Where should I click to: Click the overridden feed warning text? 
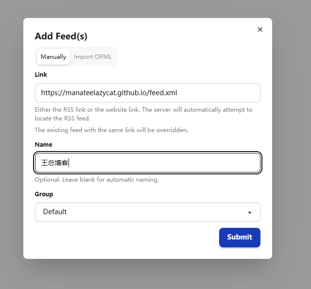tap(111, 130)
